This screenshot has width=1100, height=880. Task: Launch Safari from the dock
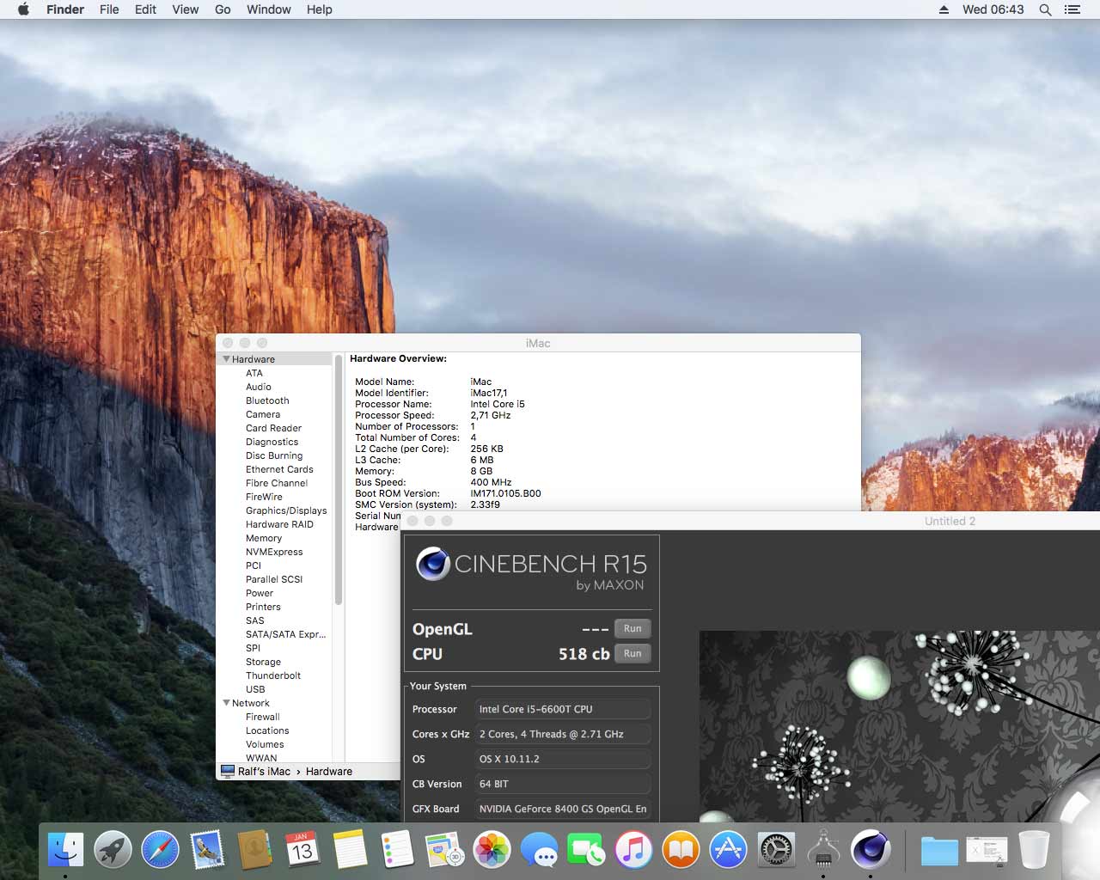160,849
